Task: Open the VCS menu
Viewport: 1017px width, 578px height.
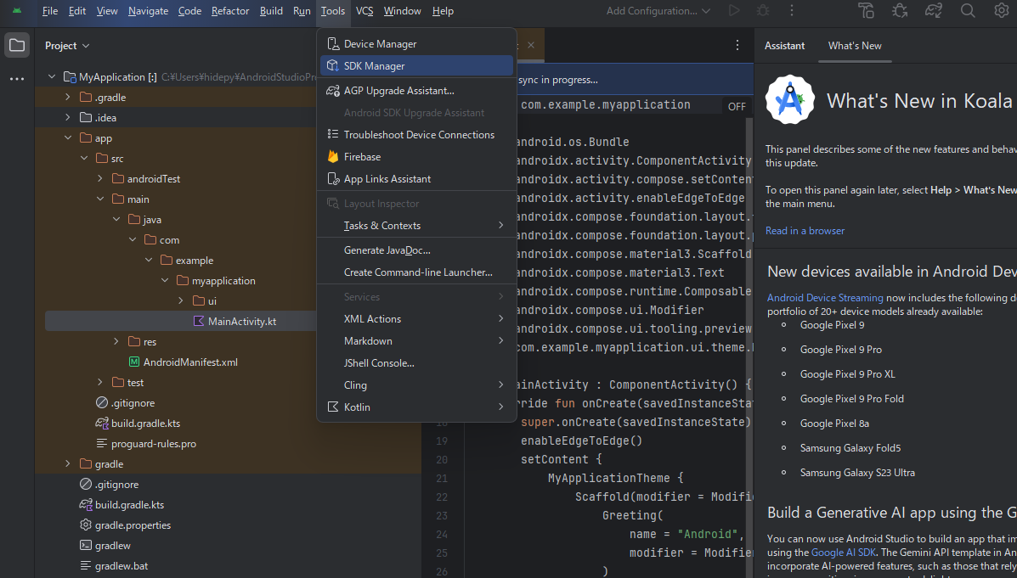Action: coord(364,10)
